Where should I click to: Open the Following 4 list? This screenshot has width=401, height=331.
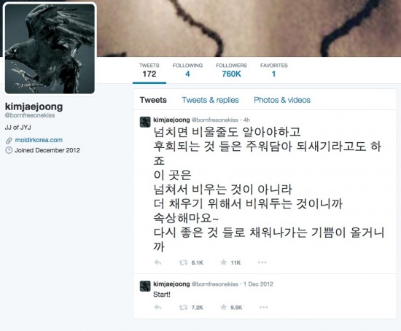coord(187,70)
